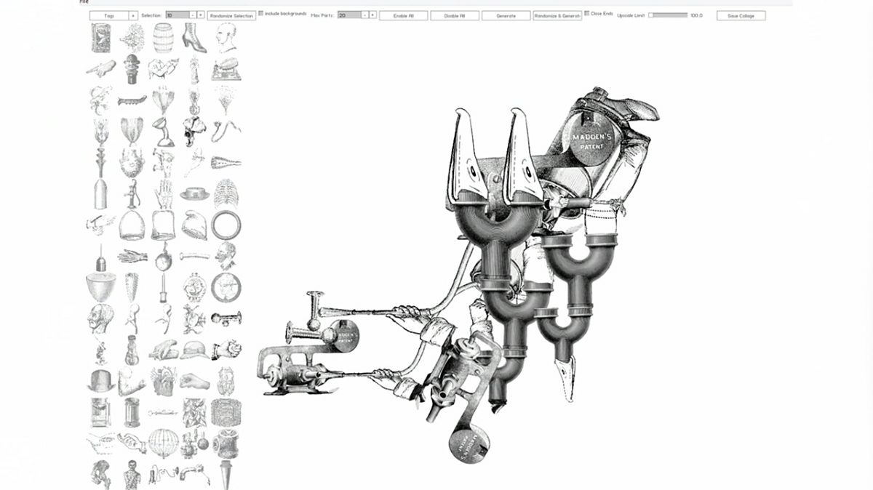Select the pipe valve fitting image part
The width and height of the screenshot is (873, 490).
226,443
